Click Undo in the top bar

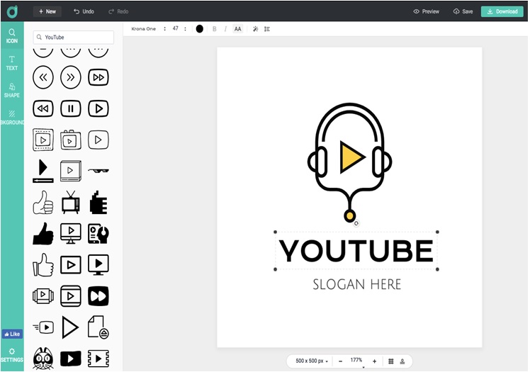click(x=84, y=11)
